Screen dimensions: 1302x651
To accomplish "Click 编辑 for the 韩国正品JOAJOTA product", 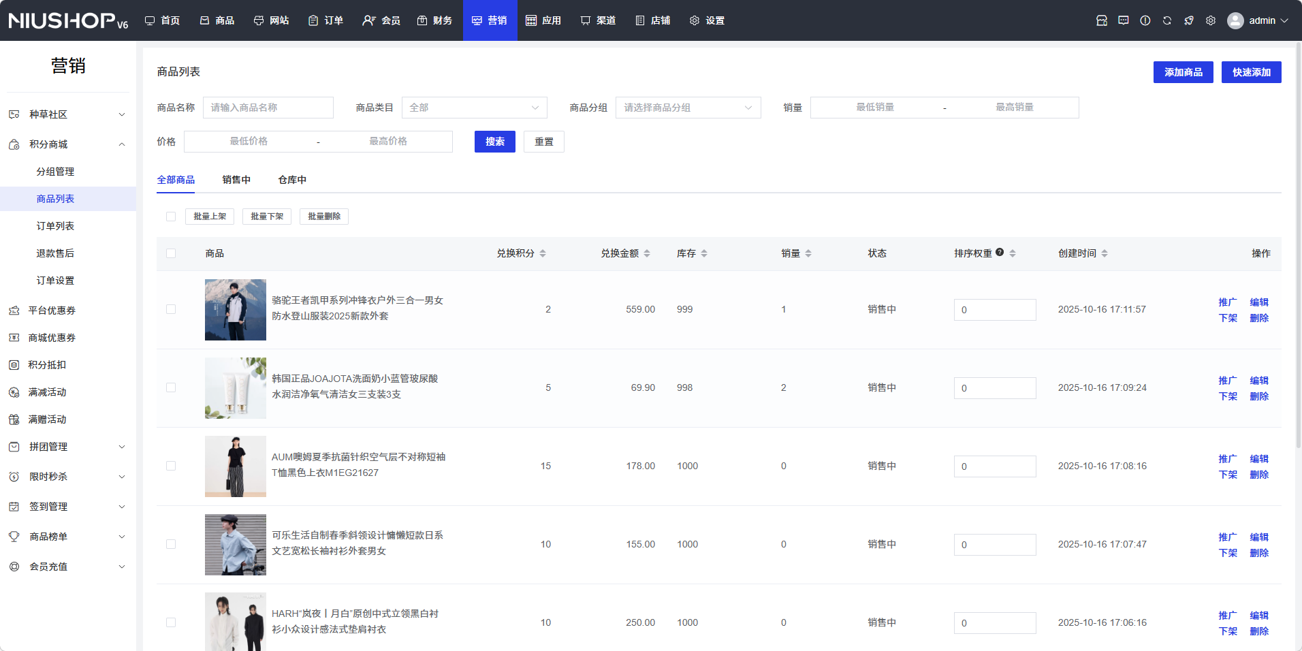I will tap(1259, 380).
